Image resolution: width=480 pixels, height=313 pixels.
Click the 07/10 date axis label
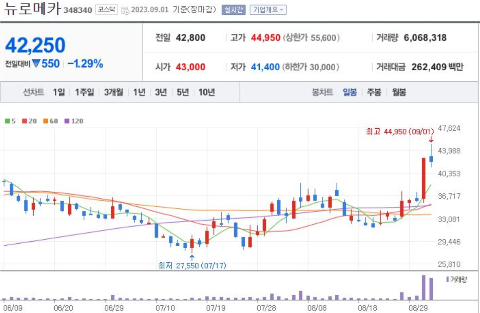click(165, 308)
